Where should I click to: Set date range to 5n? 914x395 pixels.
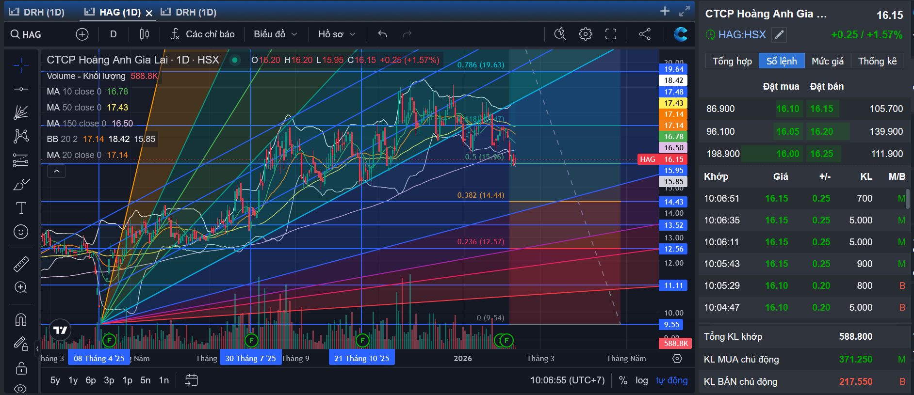pos(146,380)
